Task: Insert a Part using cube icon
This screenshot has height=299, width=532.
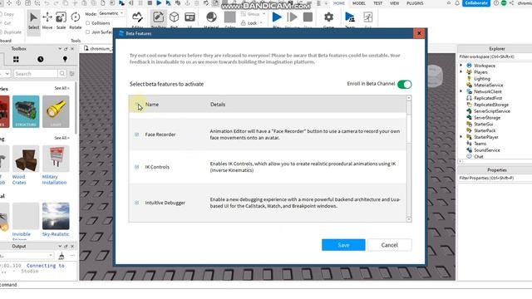Action: (x=174, y=19)
